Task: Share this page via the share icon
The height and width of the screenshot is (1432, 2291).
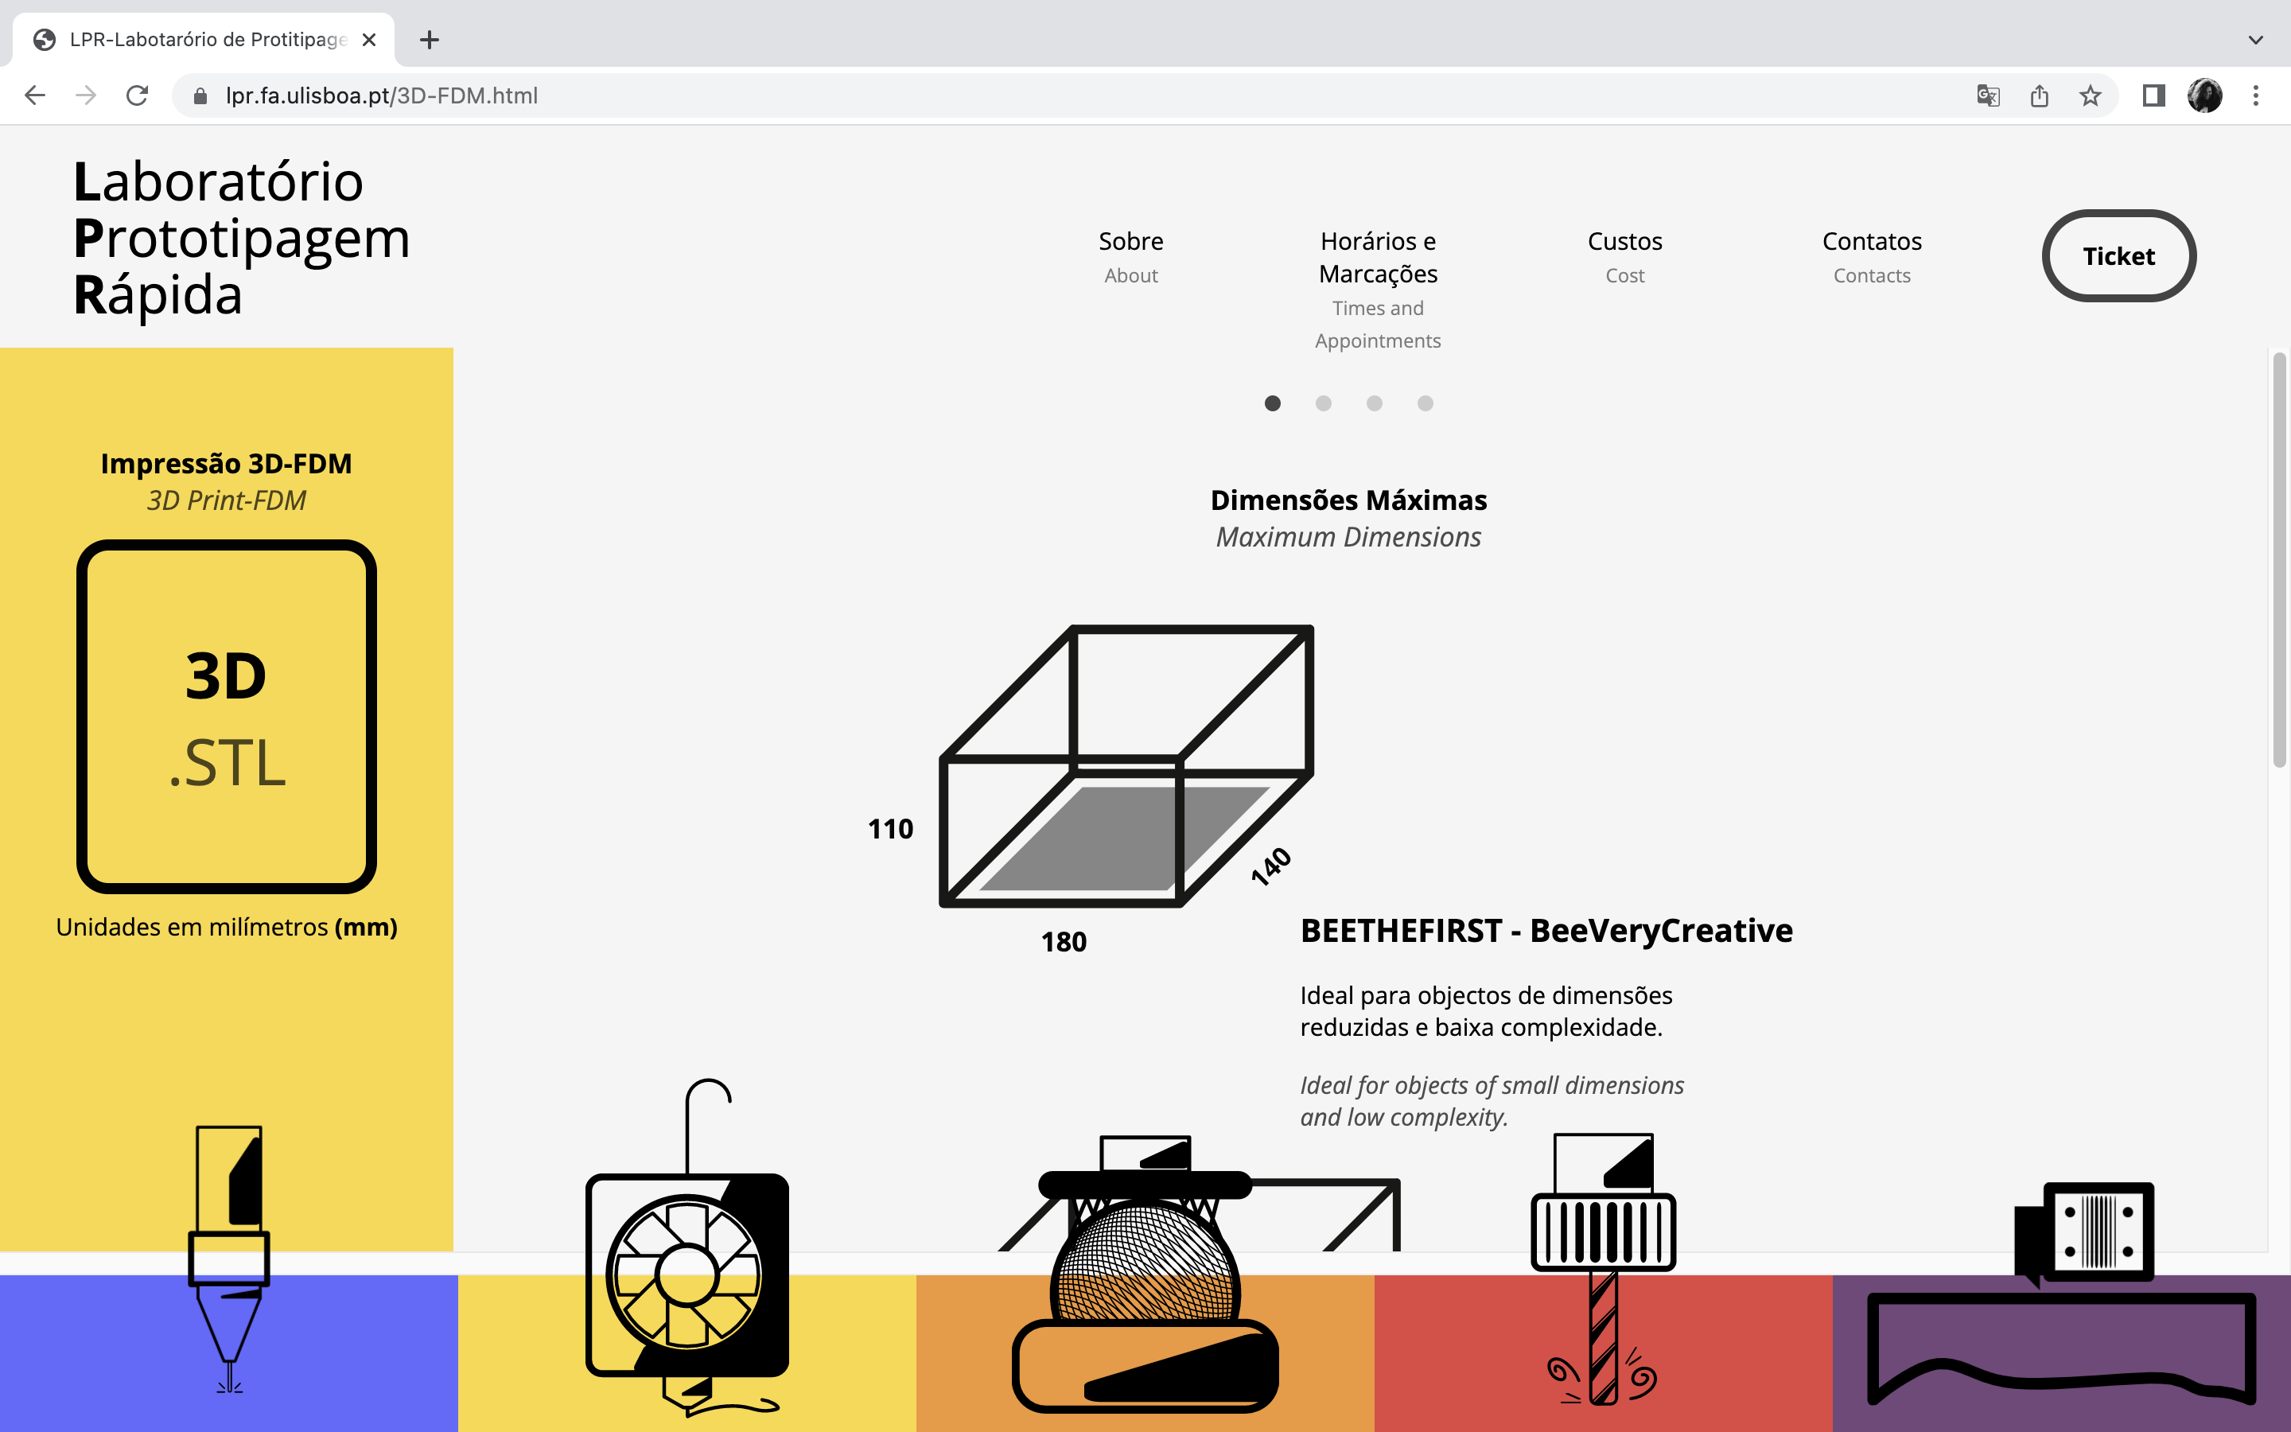Action: [x=2039, y=95]
